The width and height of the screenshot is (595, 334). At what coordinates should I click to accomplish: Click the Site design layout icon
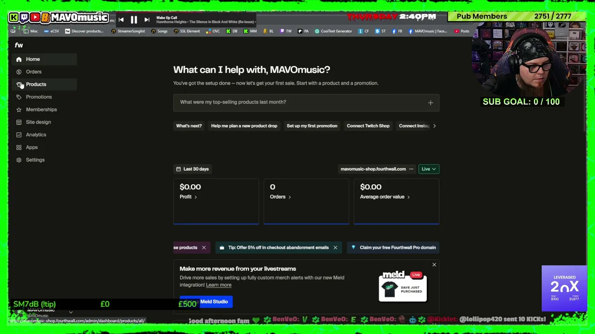point(19,122)
